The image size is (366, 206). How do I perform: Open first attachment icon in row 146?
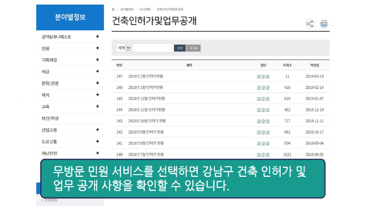259,88
